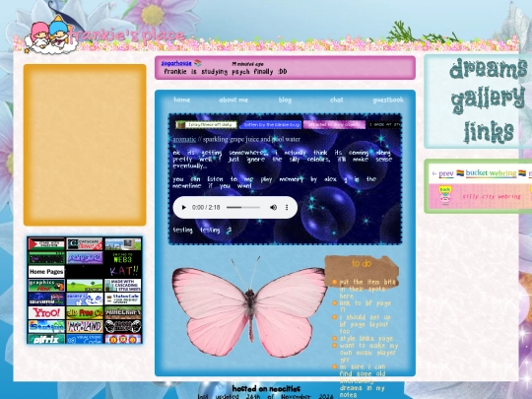The width and height of the screenshot is (532, 399).
Task: Click the Neoland badge
Action: [x=85, y=326]
